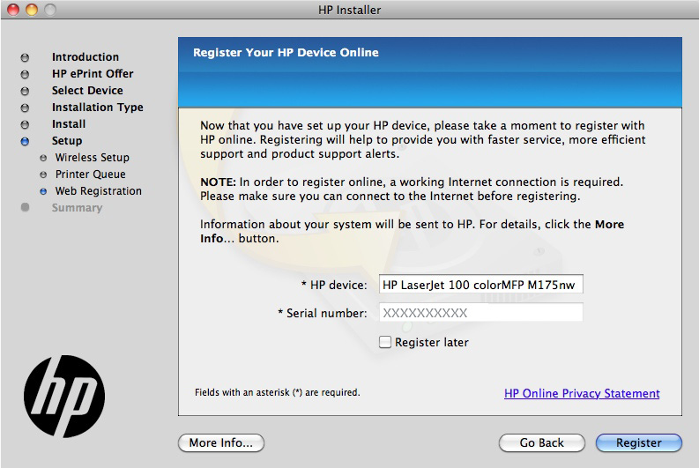Click the blue bullet next to Setup

pyautogui.click(x=25, y=141)
